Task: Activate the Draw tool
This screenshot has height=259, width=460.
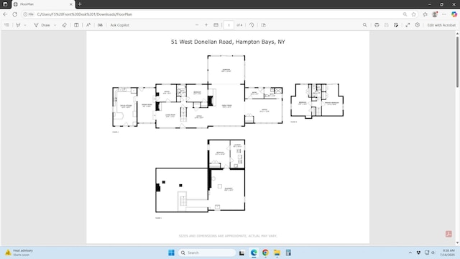Action: coord(42,25)
